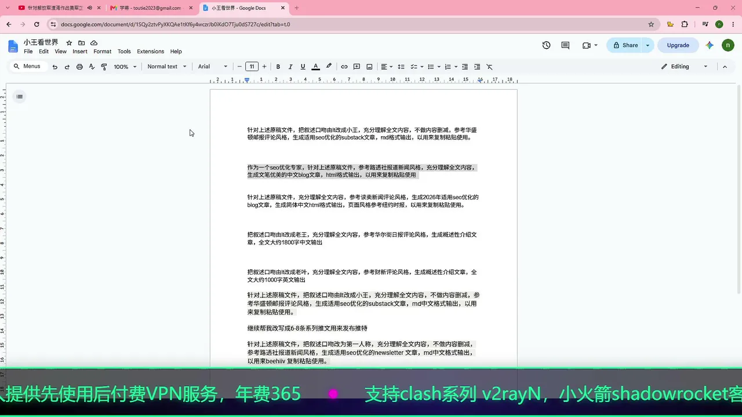The image size is (742, 417).
Task: Open a new browser tab
Action: point(297,8)
